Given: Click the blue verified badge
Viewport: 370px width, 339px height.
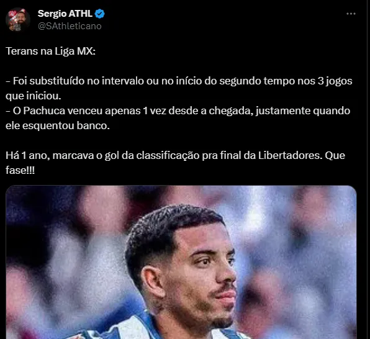Looking at the screenshot, I should [x=99, y=14].
